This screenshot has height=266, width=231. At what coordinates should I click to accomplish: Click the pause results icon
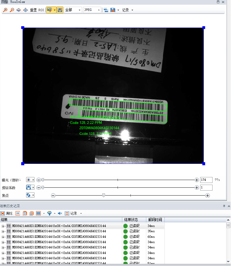[18, 213]
